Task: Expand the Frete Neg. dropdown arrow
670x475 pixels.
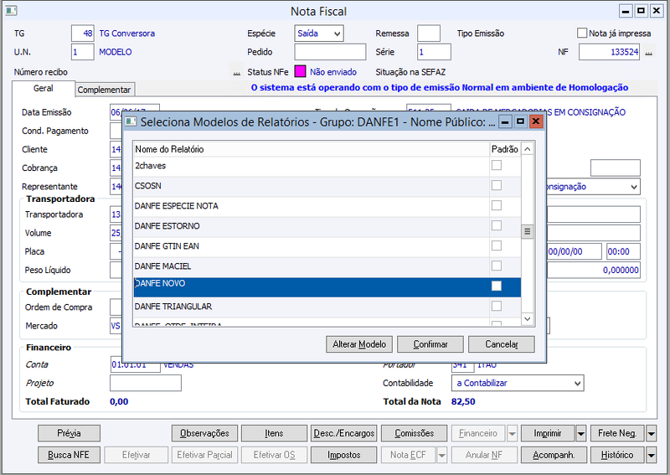Action: (x=651, y=433)
